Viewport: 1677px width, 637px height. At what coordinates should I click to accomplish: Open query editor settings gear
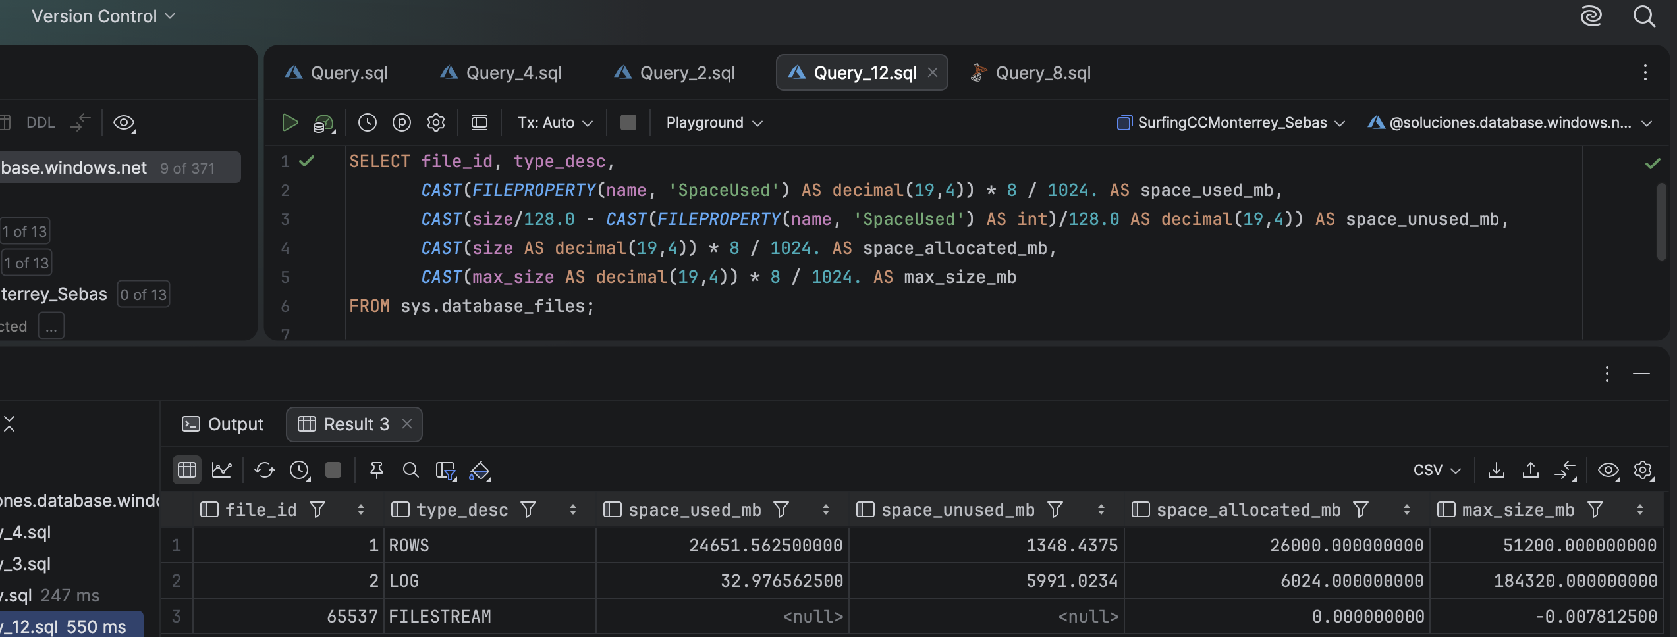[435, 122]
